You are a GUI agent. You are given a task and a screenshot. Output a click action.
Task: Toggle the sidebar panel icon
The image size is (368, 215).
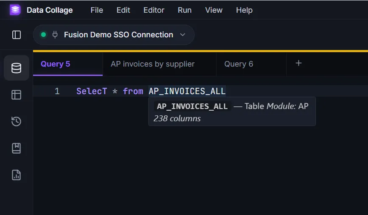click(x=17, y=35)
